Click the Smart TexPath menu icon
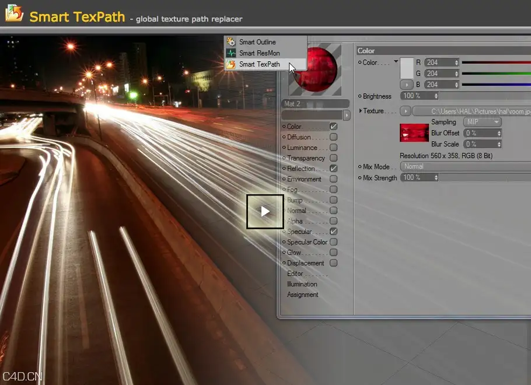The height and width of the screenshot is (385, 531). tap(231, 64)
